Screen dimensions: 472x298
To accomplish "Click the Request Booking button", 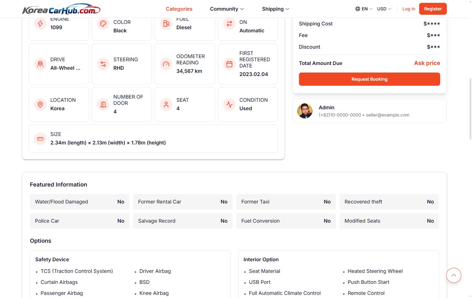I will [369, 79].
